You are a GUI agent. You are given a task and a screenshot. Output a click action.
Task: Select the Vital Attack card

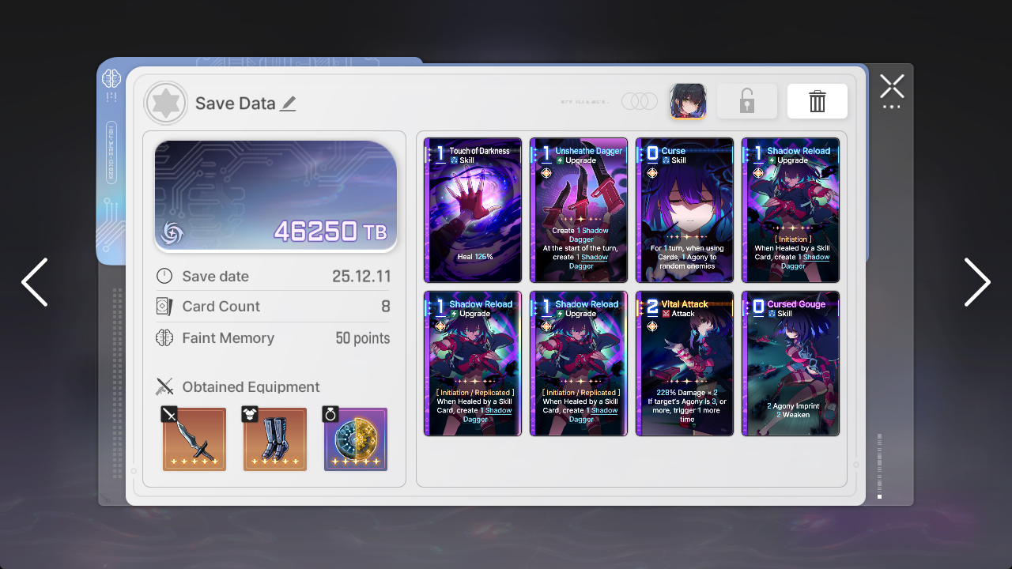pyautogui.click(x=685, y=364)
